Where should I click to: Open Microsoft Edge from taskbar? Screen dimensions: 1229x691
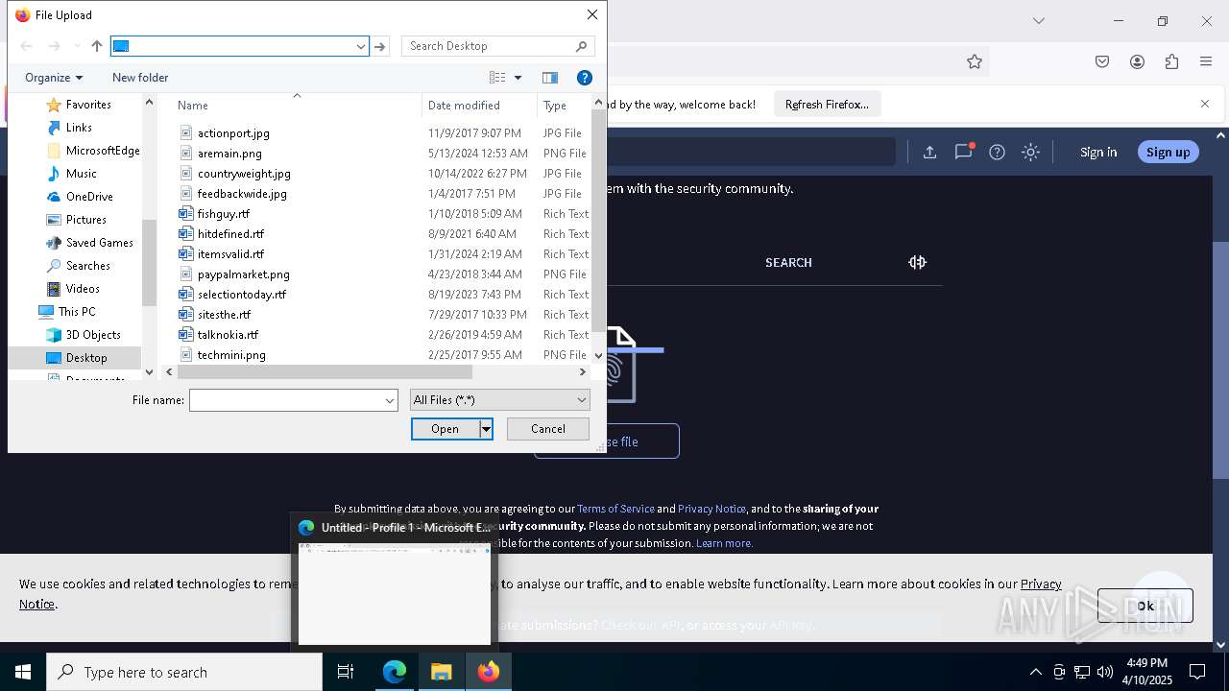395,672
